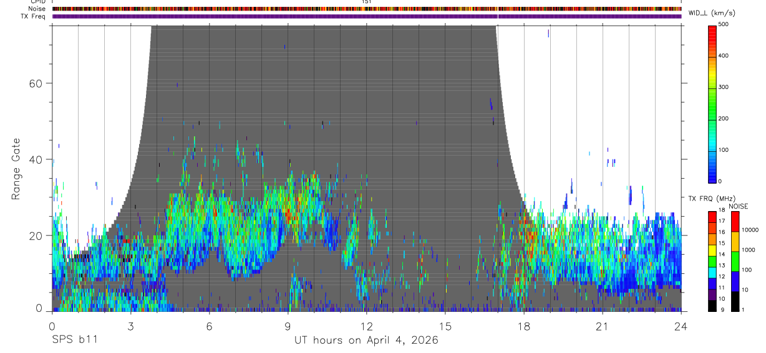Image resolution: width=766 pixels, height=353 pixels.
Task: Click x-axis tick label '15'
Action: [x=445, y=326]
